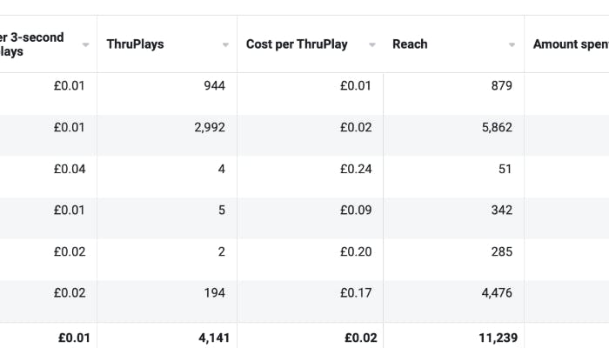Click the £0.17 Cost per ThruPlay cell
The height and width of the screenshot is (348, 609).
click(356, 293)
